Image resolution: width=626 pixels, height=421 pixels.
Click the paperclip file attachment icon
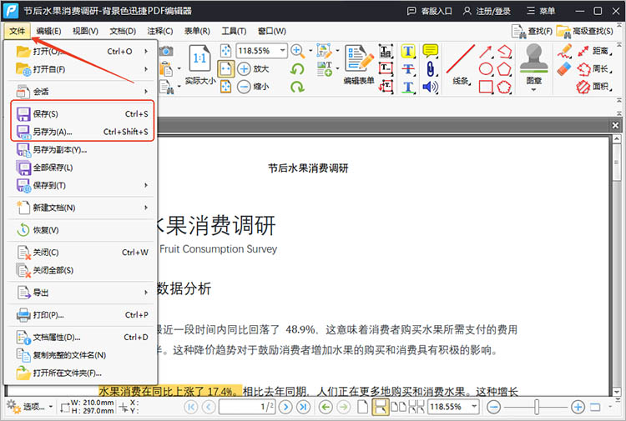pos(430,69)
